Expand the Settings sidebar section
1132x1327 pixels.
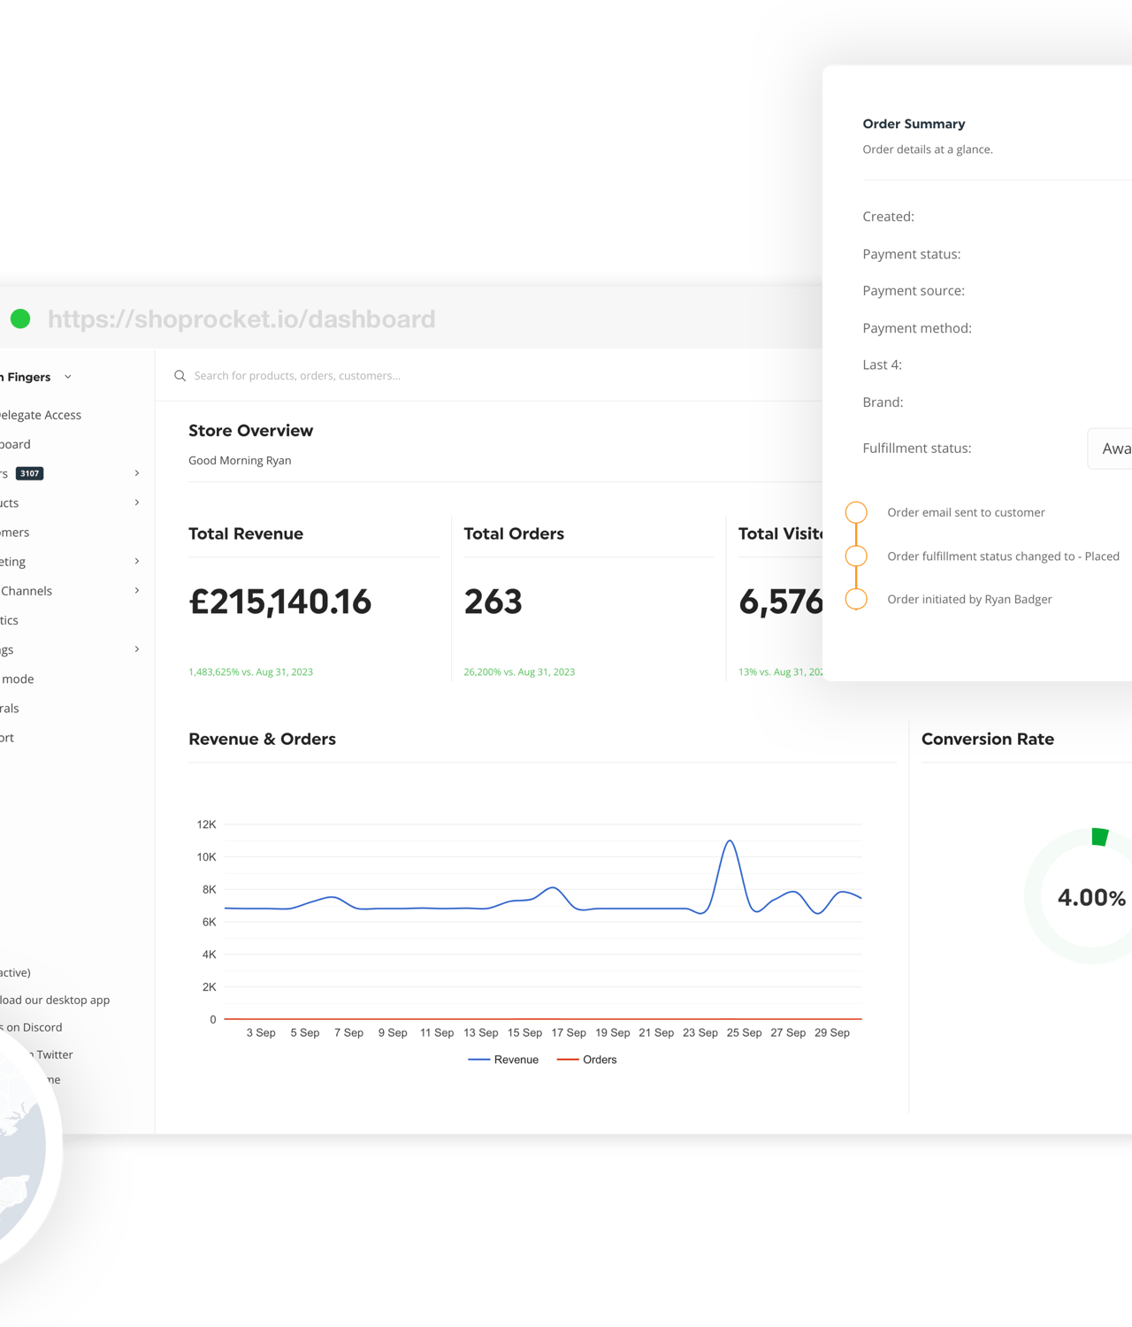pyautogui.click(x=137, y=649)
